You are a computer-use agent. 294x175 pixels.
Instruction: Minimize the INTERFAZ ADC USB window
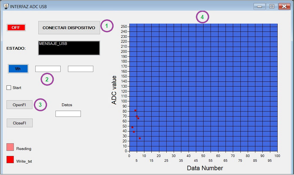tap(259, 6)
